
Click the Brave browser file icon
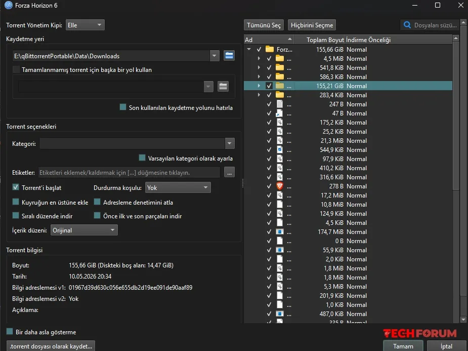[280, 186]
